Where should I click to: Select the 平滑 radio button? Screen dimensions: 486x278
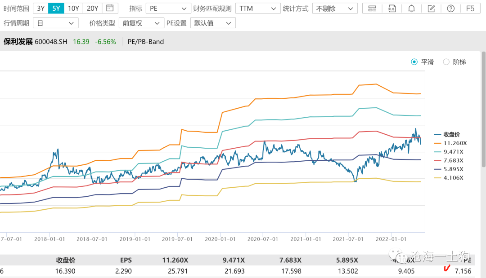pyautogui.click(x=414, y=62)
